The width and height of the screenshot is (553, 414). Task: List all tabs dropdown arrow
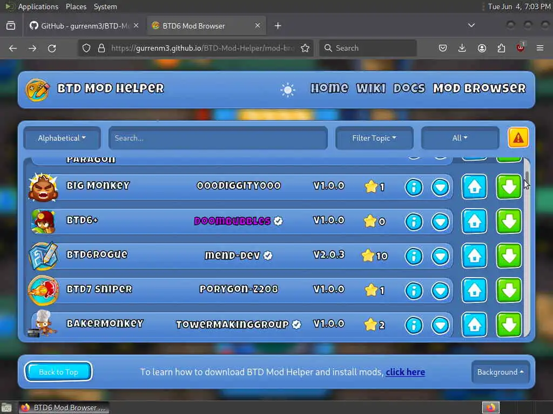tap(471, 25)
